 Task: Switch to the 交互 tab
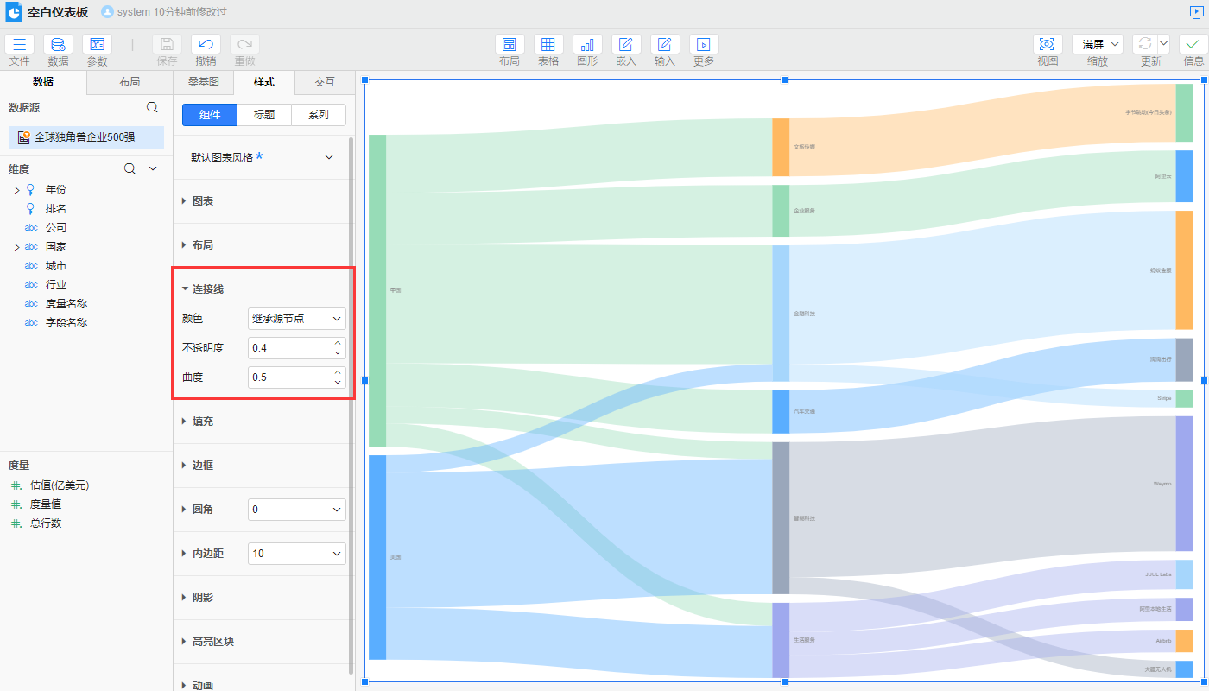(324, 82)
